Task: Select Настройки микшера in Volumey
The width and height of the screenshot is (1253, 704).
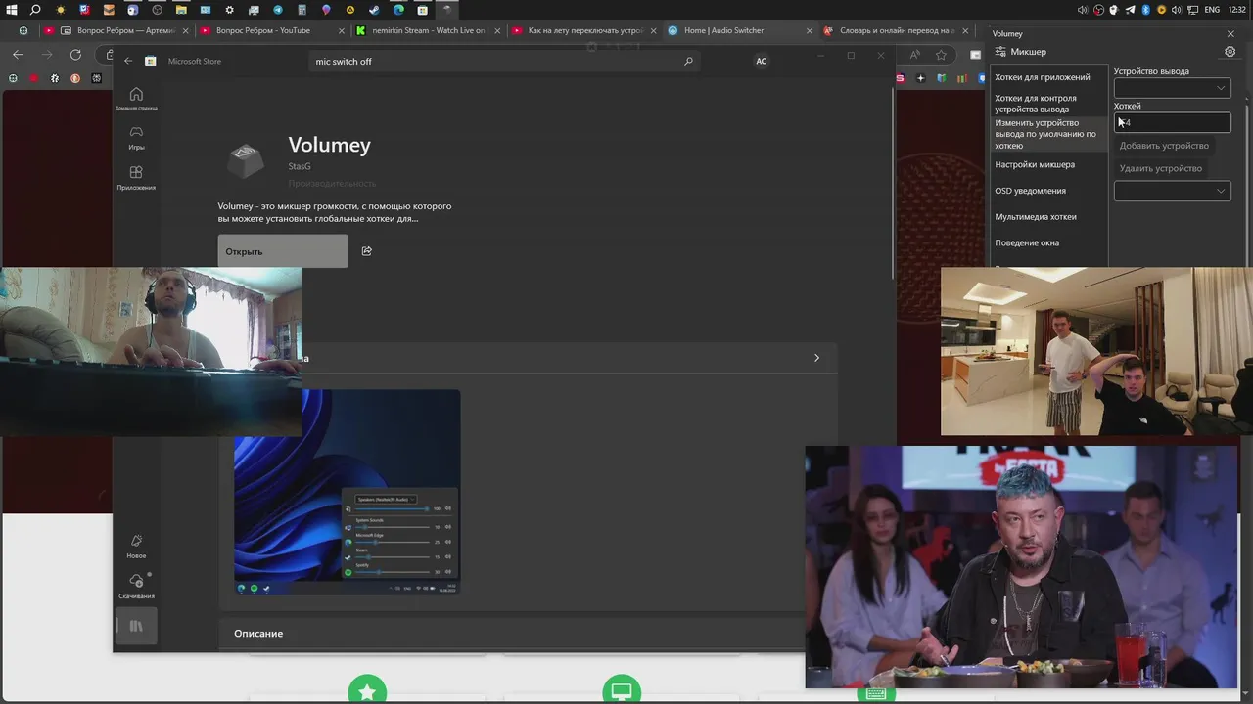Action: [x=1048, y=164]
